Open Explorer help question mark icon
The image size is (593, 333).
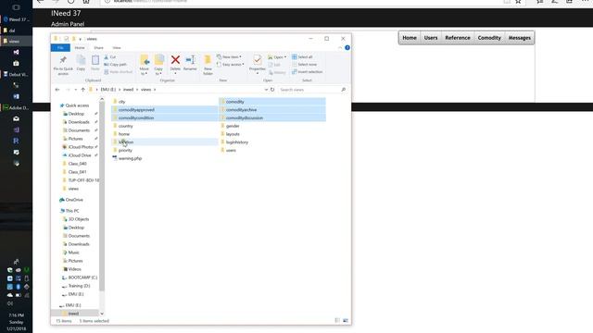pos(347,47)
